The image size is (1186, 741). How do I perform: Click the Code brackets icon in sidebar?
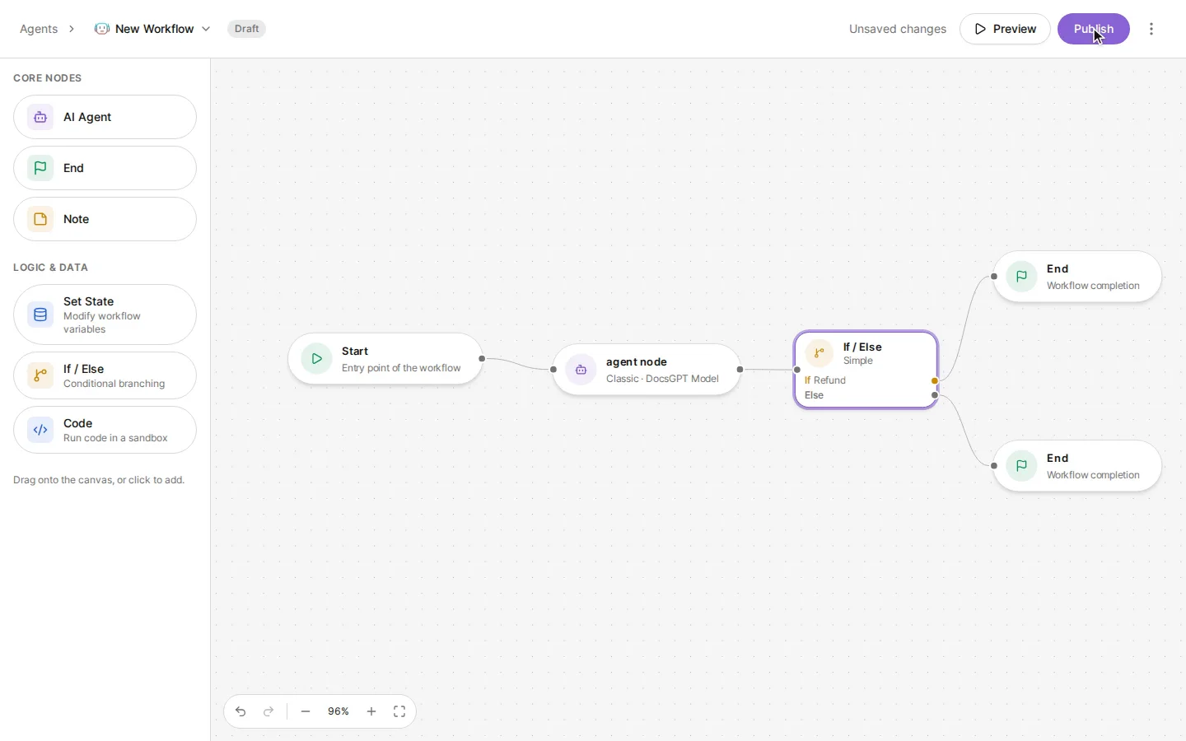[x=40, y=430]
